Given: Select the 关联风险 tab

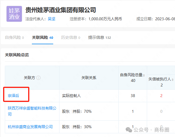Looking at the screenshot, I should point(42,37).
